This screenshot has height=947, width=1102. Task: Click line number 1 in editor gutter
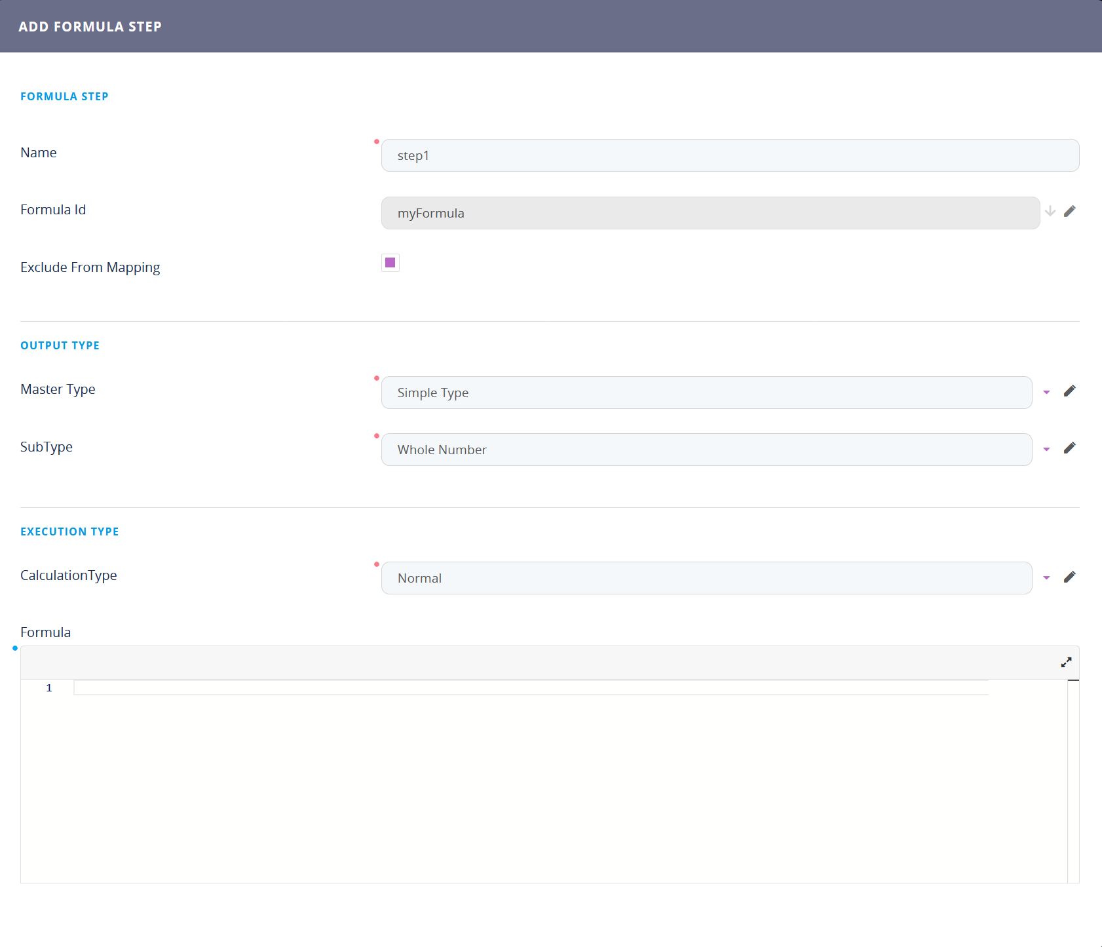click(49, 688)
